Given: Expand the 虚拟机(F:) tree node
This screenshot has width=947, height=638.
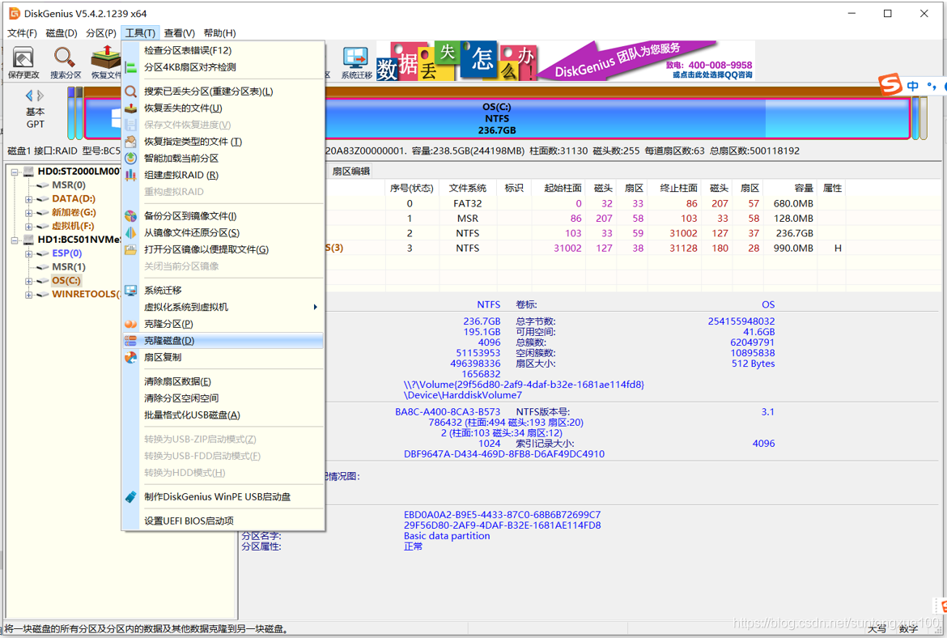Looking at the screenshot, I should point(28,227).
